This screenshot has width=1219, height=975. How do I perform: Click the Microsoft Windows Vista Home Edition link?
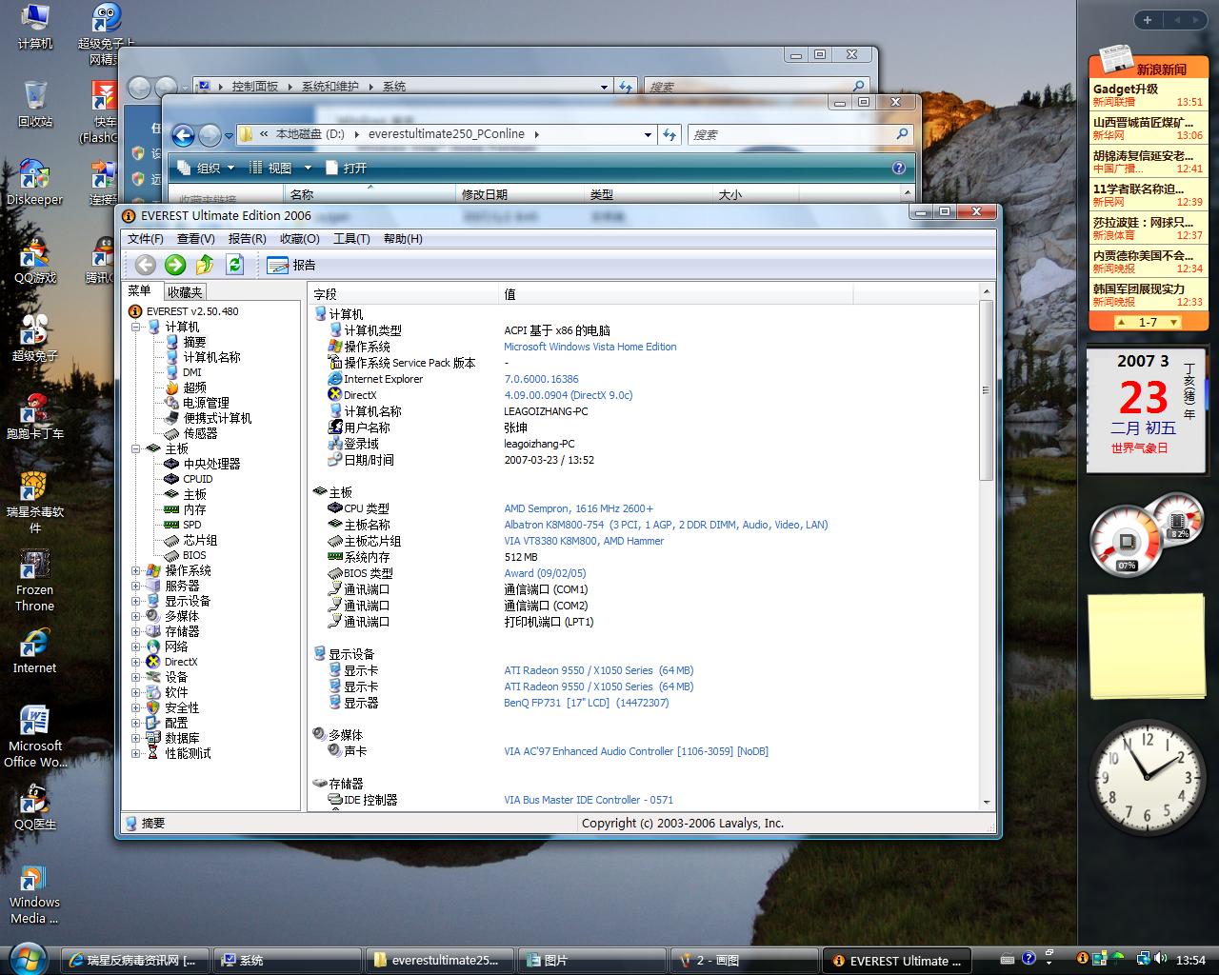point(590,347)
